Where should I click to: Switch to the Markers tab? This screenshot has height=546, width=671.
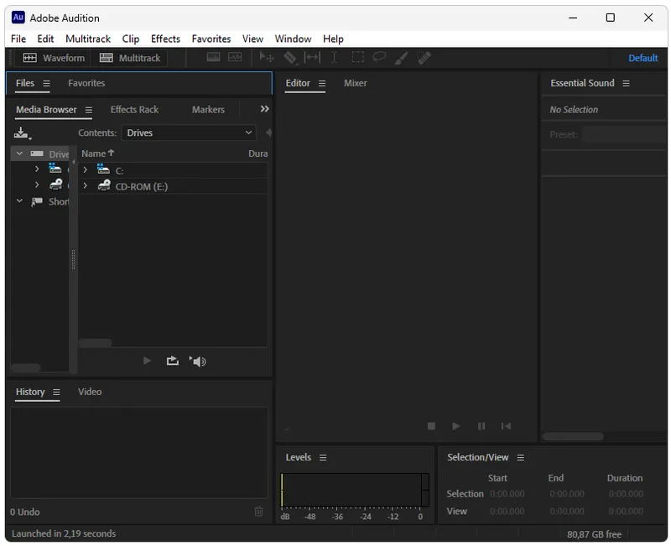point(208,110)
